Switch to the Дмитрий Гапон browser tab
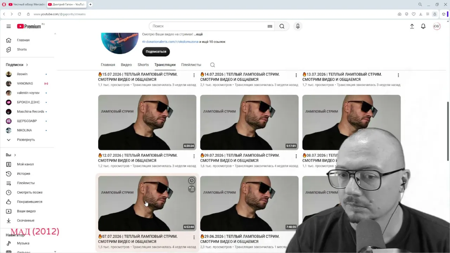 tap(66, 4)
